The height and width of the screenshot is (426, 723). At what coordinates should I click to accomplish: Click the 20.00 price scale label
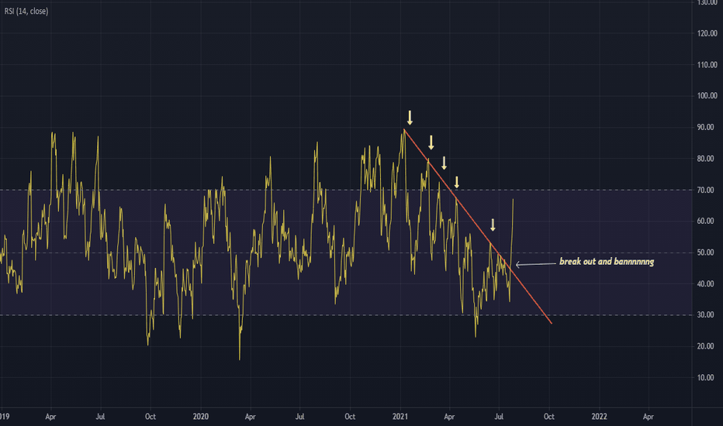point(705,346)
